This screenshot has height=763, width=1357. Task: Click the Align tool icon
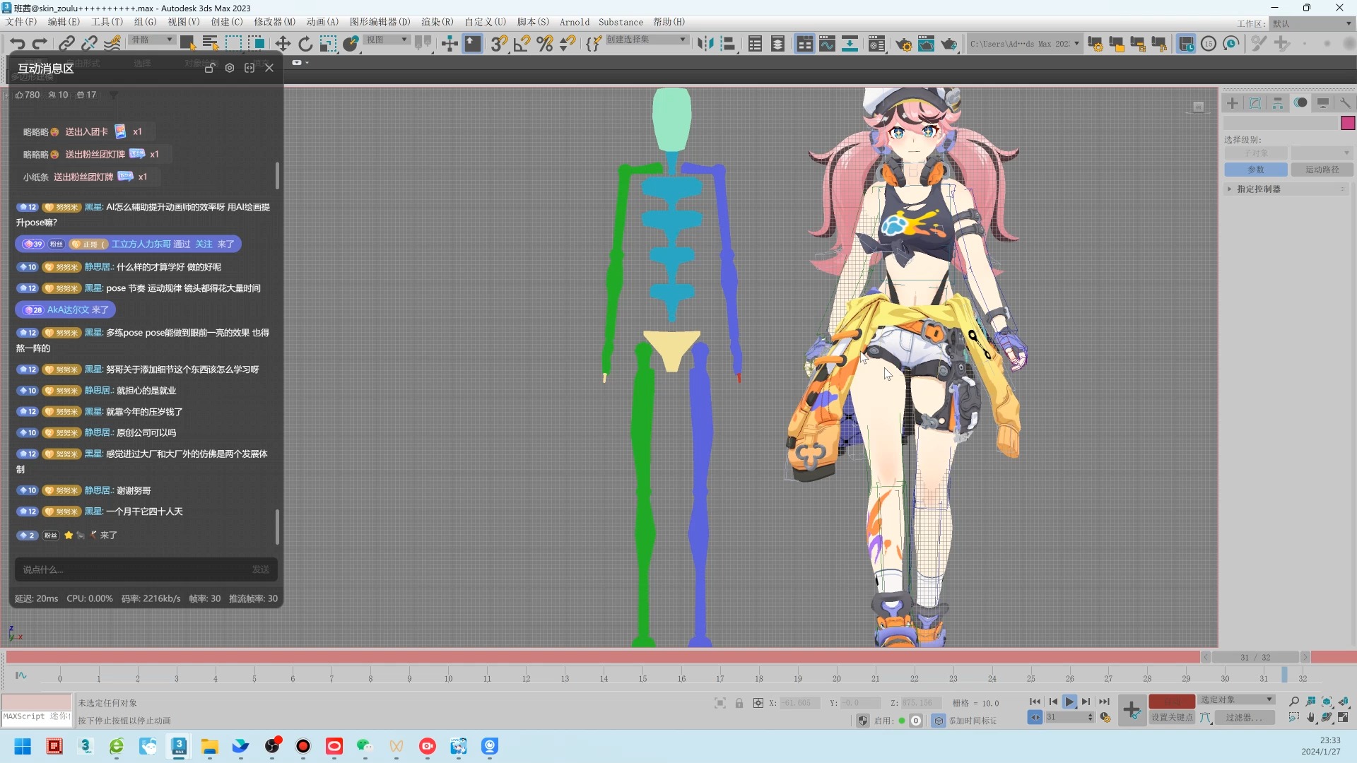(728, 44)
